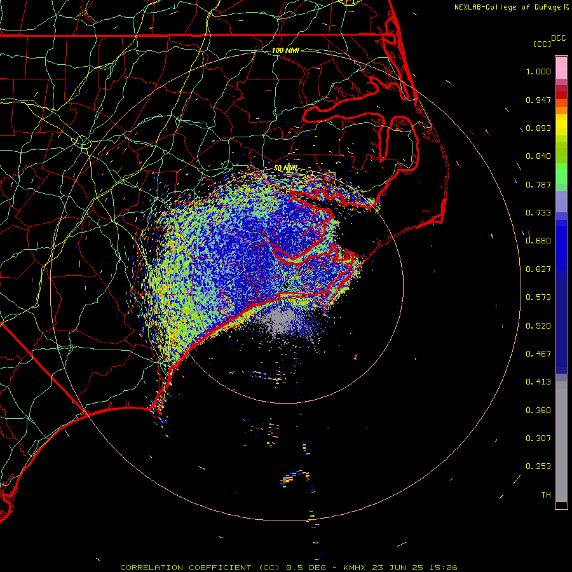Viewport: 572px width, 572px height.
Task: Select the 0.787 scale value
Action: pos(538,184)
